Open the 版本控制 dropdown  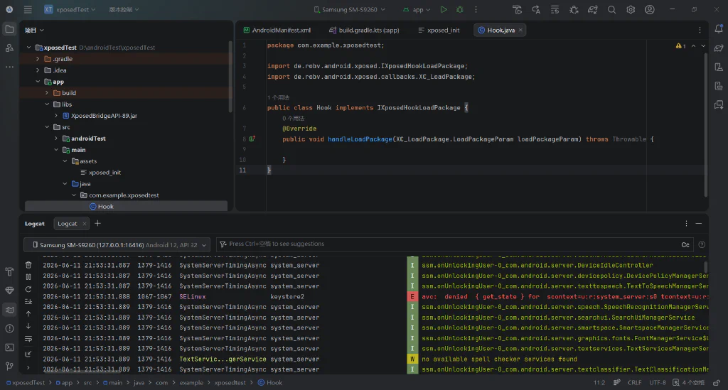pos(124,9)
